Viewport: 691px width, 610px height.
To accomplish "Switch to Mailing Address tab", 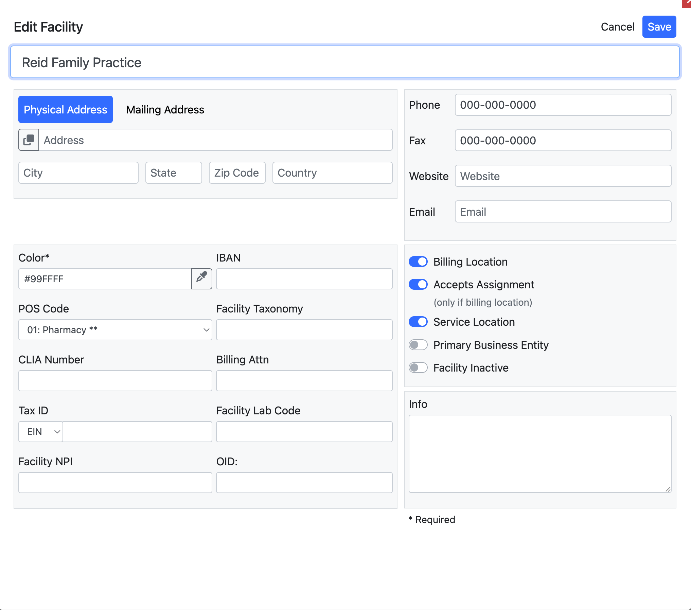I will click(165, 110).
